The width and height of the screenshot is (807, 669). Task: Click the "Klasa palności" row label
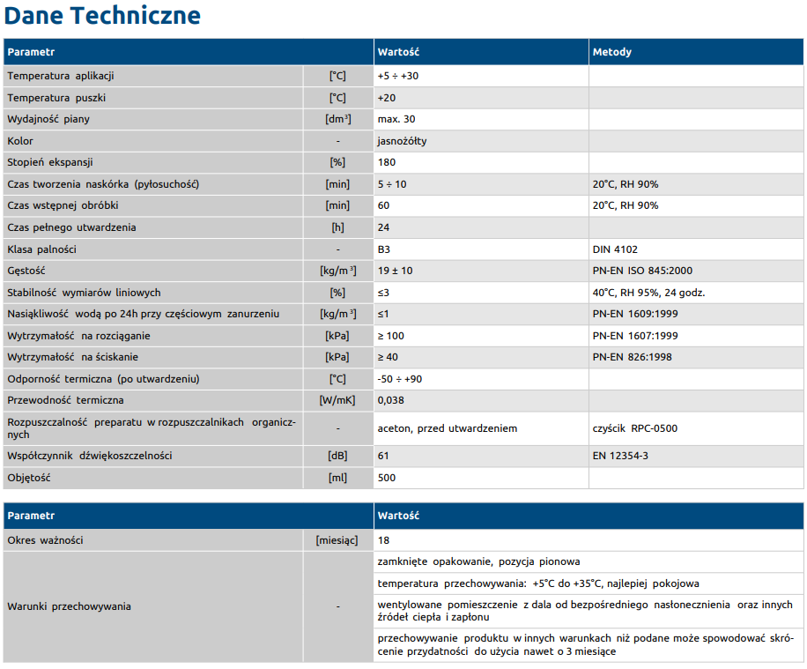pos(42,249)
